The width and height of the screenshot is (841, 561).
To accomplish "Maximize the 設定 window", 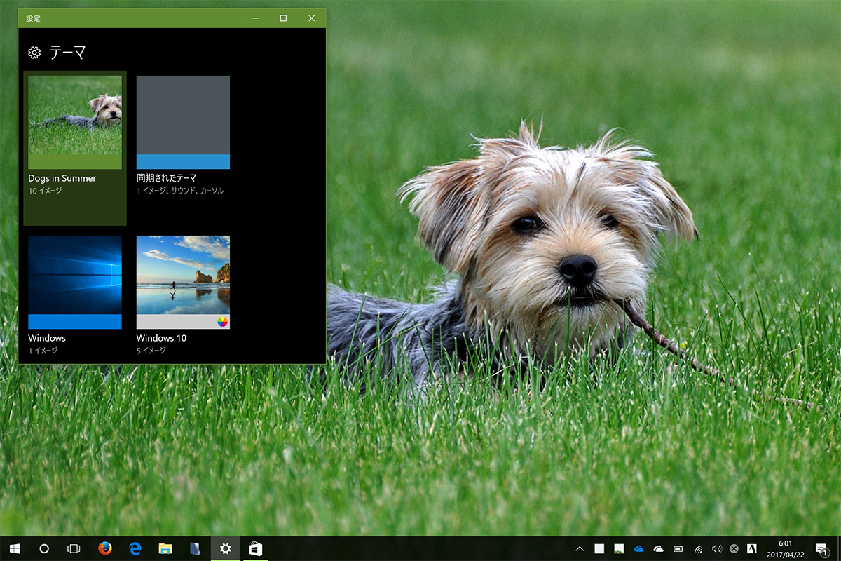I will pyautogui.click(x=283, y=18).
